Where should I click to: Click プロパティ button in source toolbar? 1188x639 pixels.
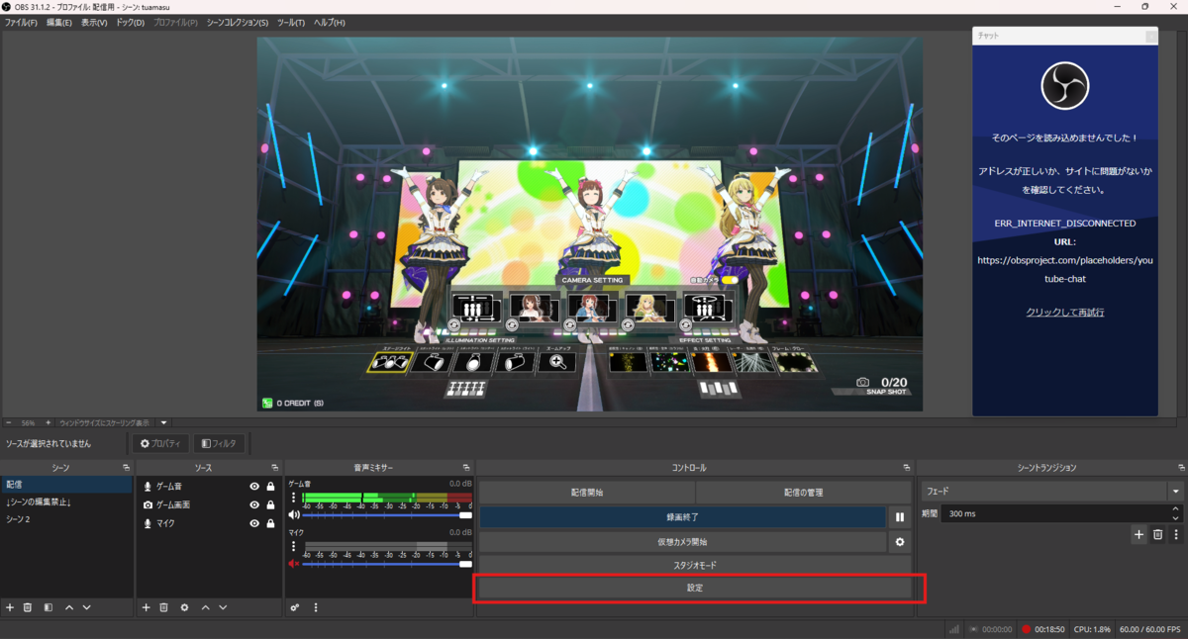tap(161, 444)
